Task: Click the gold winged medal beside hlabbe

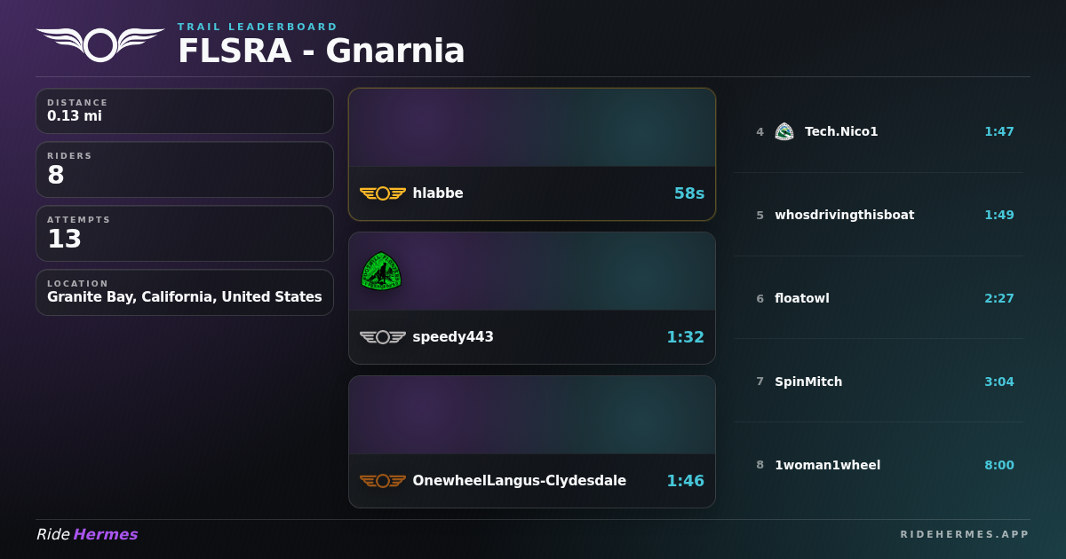Action: click(383, 193)
